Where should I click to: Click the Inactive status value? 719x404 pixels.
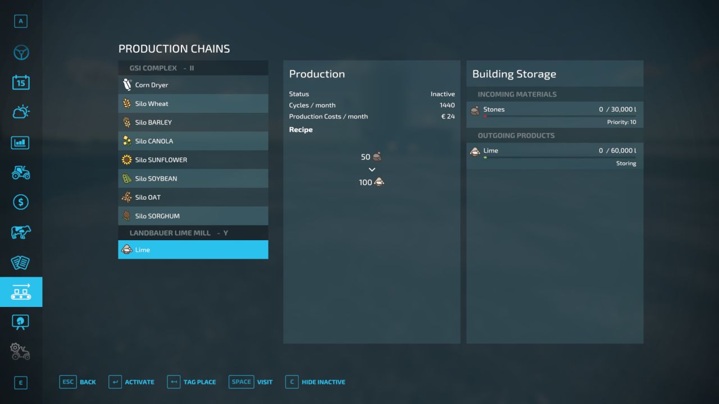point(443,94)
